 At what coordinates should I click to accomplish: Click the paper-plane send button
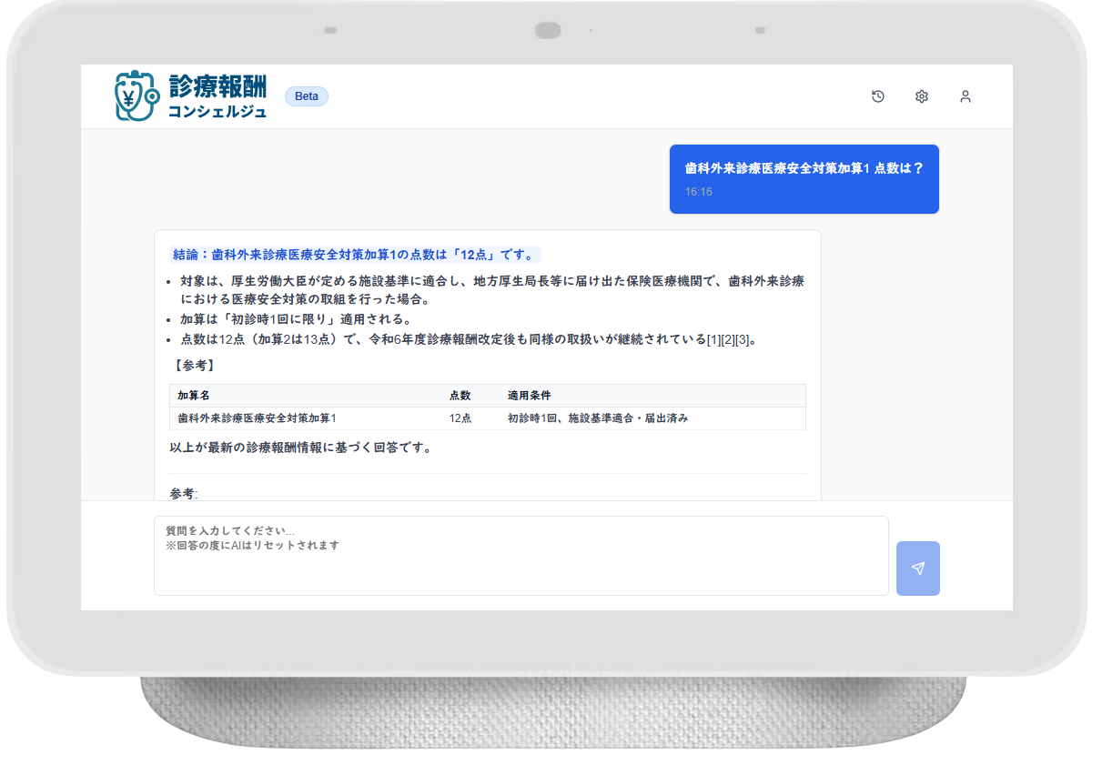coord(917,569)
